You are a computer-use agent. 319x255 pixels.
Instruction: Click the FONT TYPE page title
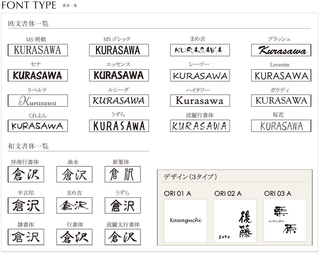[x=29, y=5]
